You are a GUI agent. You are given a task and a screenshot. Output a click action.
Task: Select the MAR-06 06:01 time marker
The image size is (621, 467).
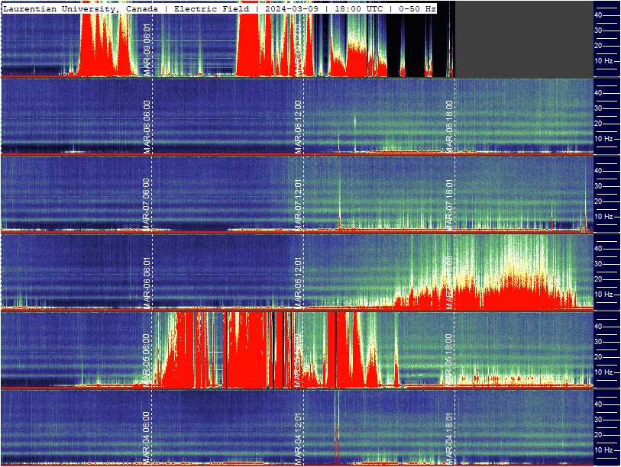click(147, 282)
